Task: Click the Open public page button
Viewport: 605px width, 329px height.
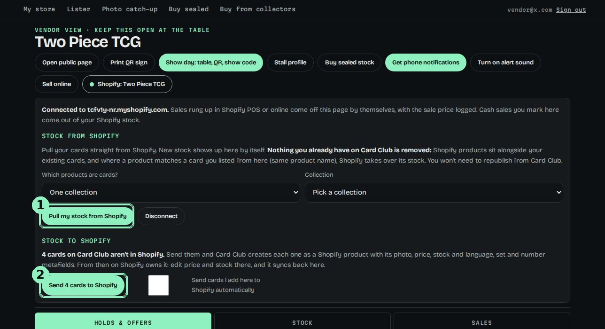Action: coord(67,63)
